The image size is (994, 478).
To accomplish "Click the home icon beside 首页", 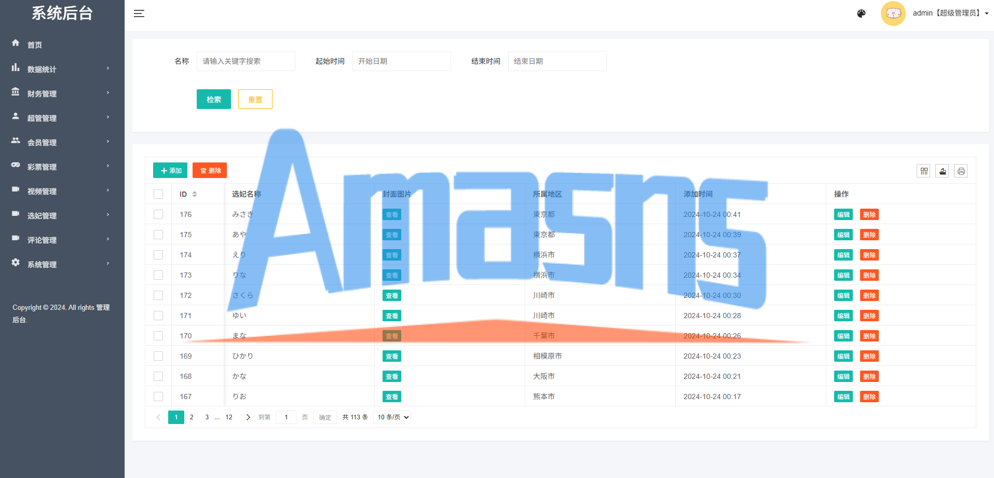I will pyautogui.click(x=16, y=43).
